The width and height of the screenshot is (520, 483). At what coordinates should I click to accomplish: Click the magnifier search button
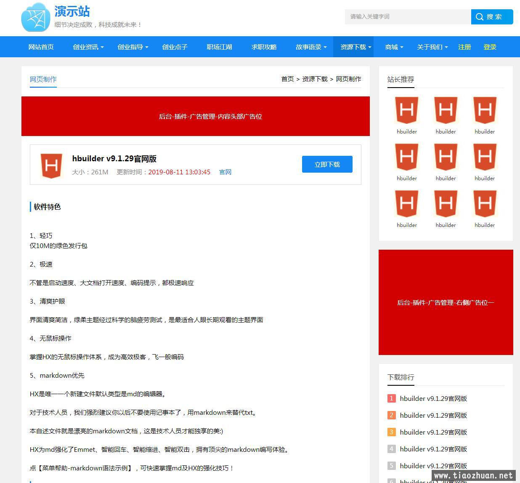click(491, 17)
